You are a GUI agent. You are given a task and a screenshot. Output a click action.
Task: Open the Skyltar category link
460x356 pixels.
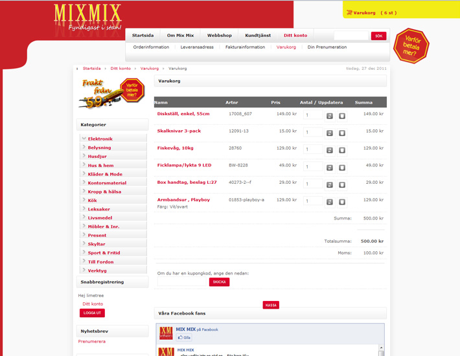point(97,244)
